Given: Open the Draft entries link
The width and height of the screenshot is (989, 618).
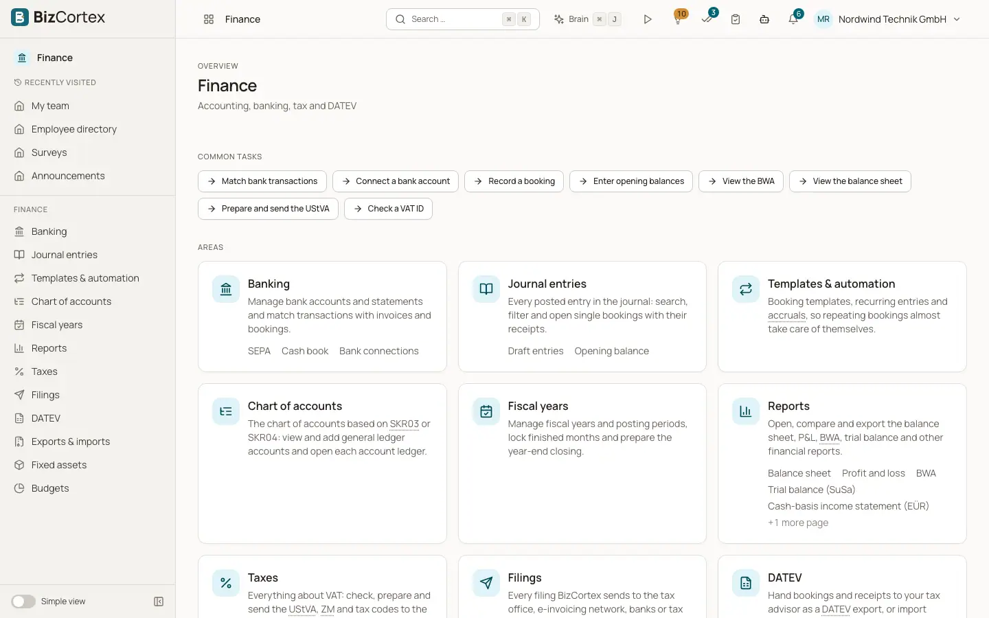Looking at the screenshot, I should click(536, 351).
